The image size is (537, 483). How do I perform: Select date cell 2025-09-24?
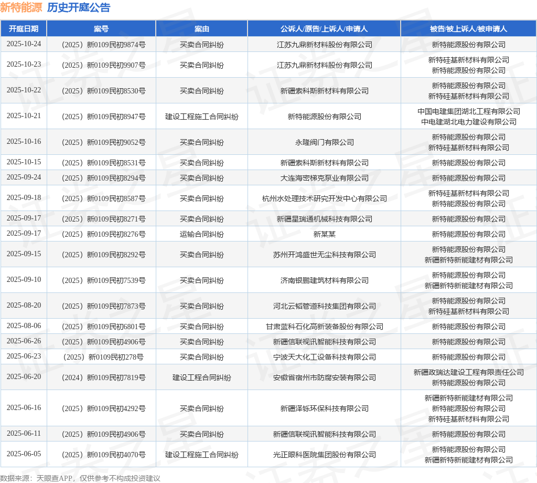tap(24, 177)
